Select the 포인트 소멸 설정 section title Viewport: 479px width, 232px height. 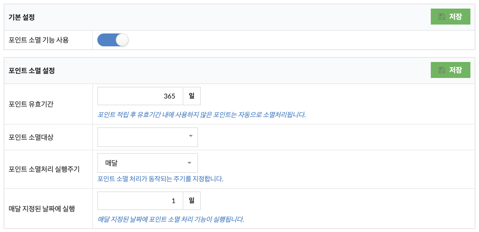32,71
